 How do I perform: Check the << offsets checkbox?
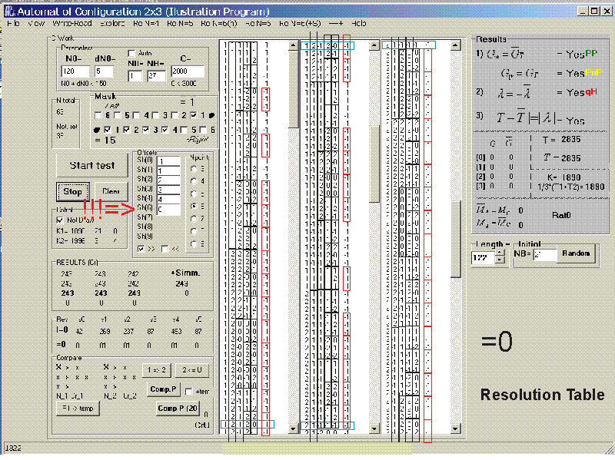[165, 249]
